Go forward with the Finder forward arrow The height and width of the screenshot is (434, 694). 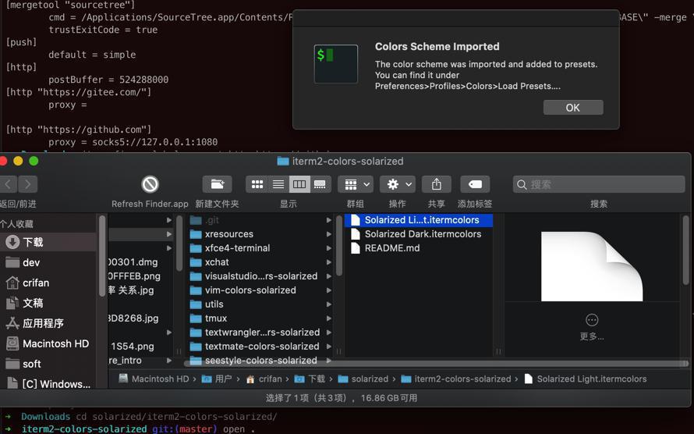(28, 184)
